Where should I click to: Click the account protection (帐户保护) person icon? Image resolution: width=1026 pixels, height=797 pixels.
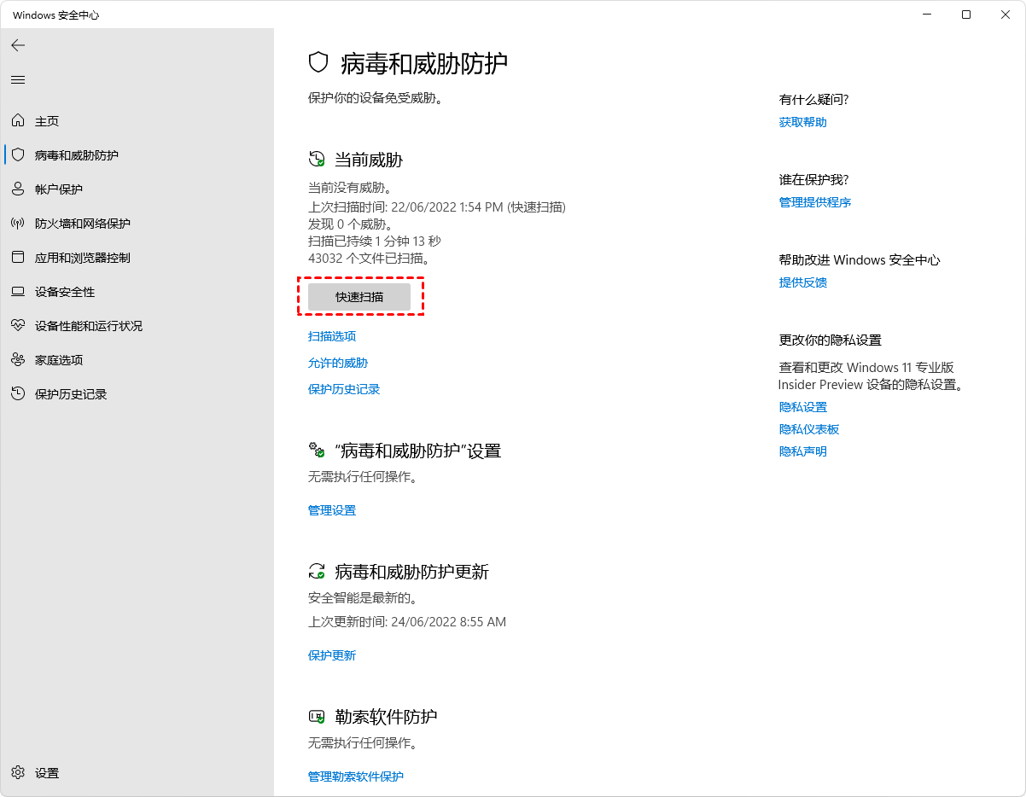(x=18, y=189)
